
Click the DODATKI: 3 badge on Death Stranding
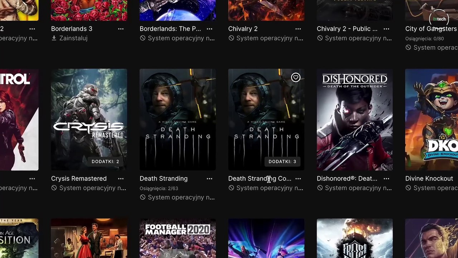pyautogui.click(x=282, y=162)
